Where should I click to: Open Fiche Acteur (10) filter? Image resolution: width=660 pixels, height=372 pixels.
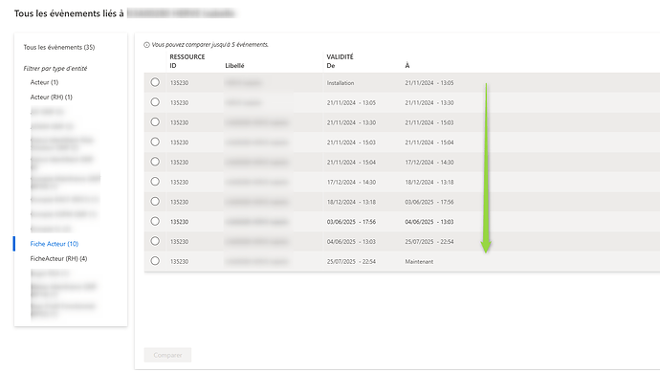pyautogui.click(x=55, y=244)
